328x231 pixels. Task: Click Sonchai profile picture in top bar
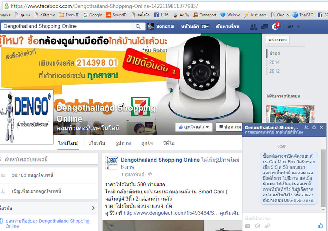(x=151, y=26)
